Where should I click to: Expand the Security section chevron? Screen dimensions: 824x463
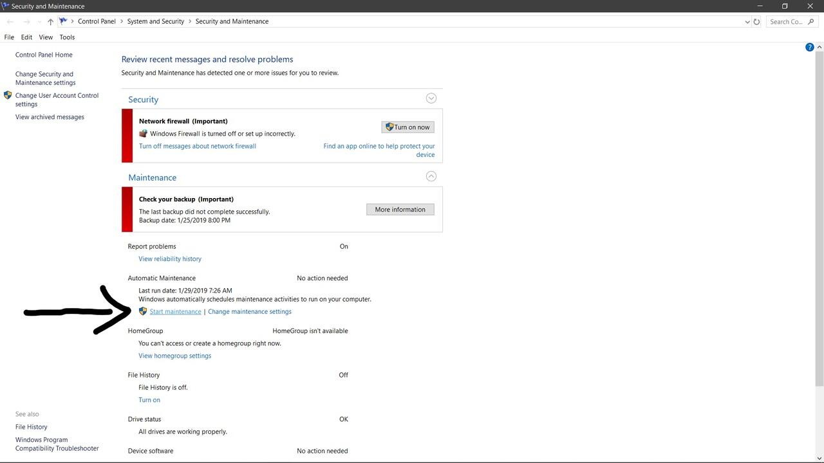[x=431, y=98]
